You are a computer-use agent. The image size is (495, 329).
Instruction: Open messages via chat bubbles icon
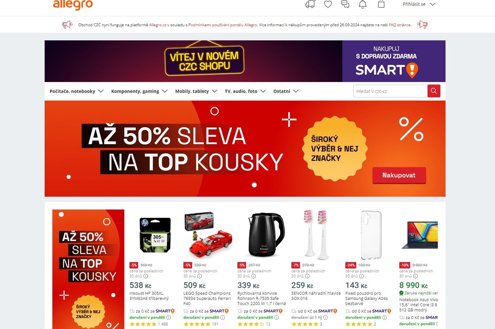pyautogui.click(x=345, y=4)
